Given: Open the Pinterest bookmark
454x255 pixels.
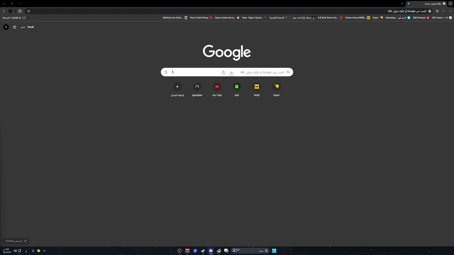Looking at the screenshot, I should 421,18.
